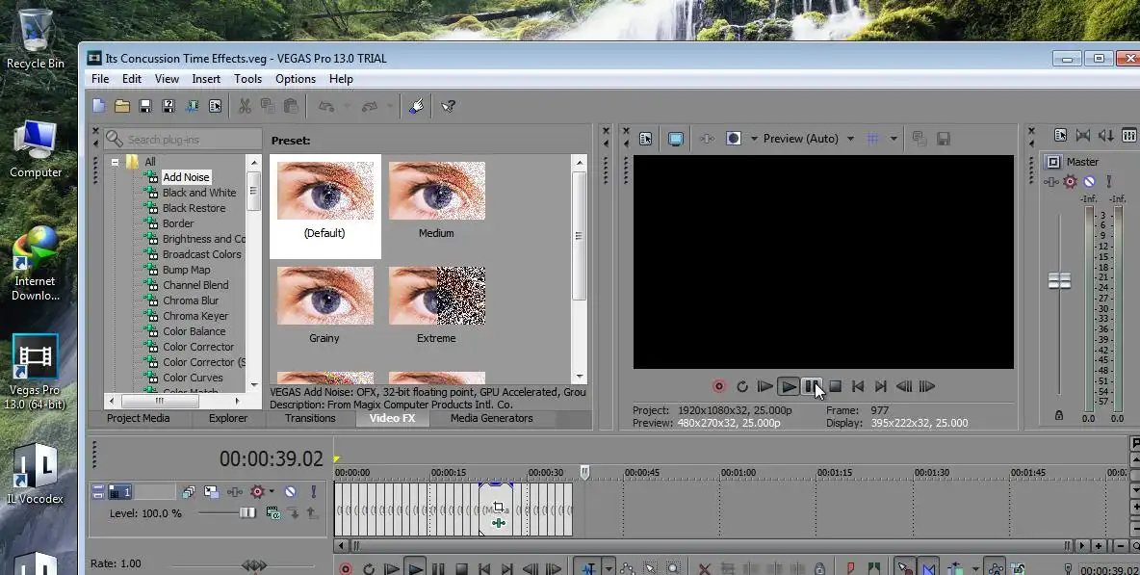Click the Envelope Edit tool in bottom toolbar
The height and width of the screenshot is (575, 1140).
(x=627, y=569)
